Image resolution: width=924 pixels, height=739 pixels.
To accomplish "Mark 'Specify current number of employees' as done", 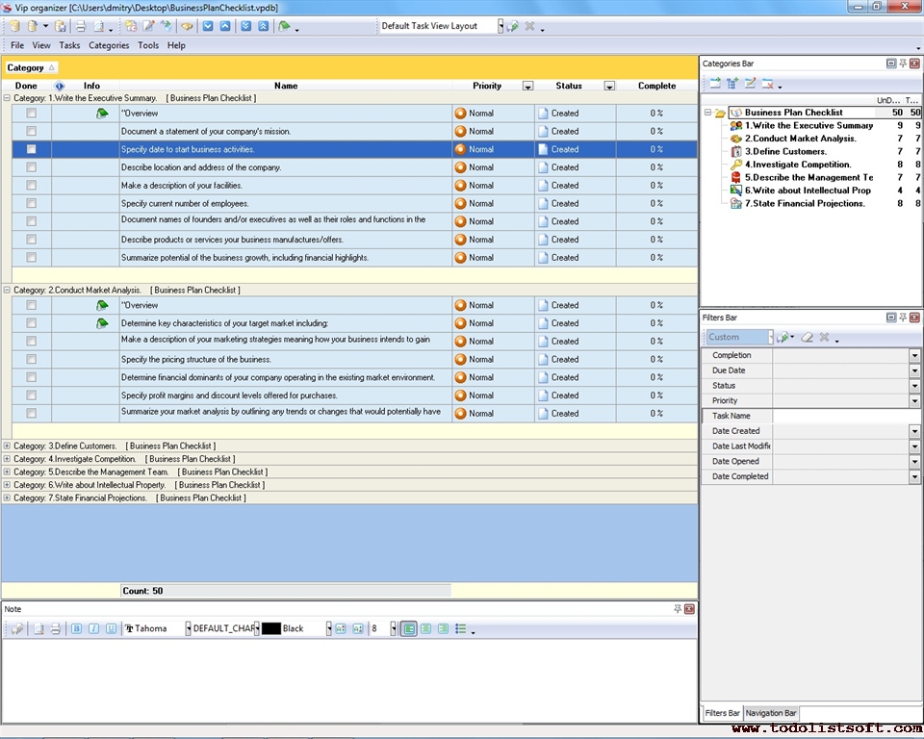I will click(32, 203).
